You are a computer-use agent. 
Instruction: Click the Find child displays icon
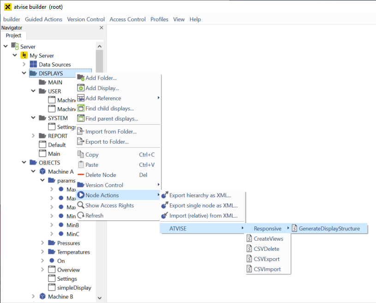pyautogui.click(x=81, y=108)
